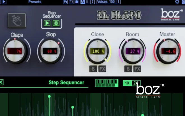
Task: Select the 1X speed option
Action: click(127, 83)
